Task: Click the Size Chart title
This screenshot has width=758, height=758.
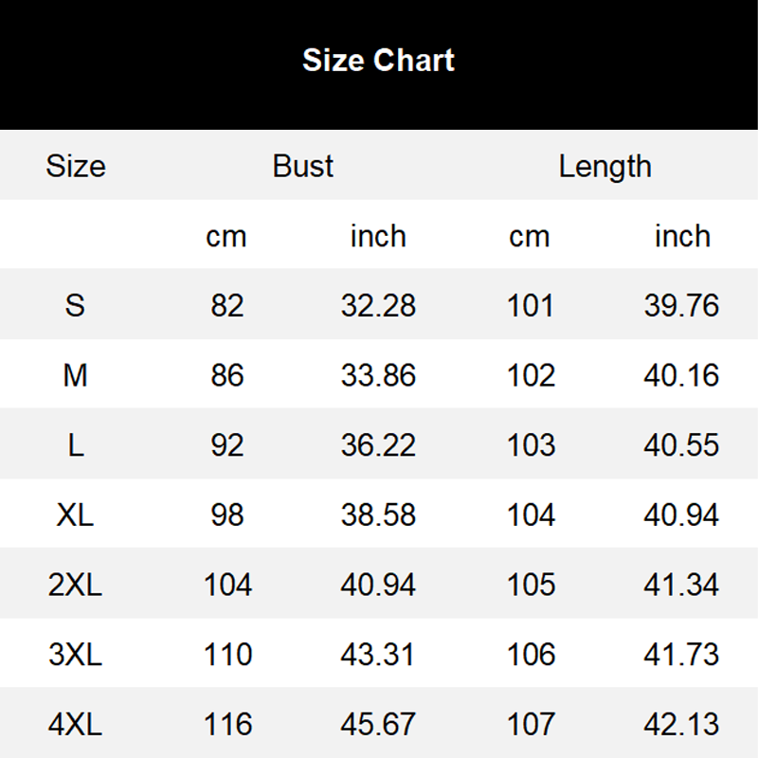Action: click(378, 60)
